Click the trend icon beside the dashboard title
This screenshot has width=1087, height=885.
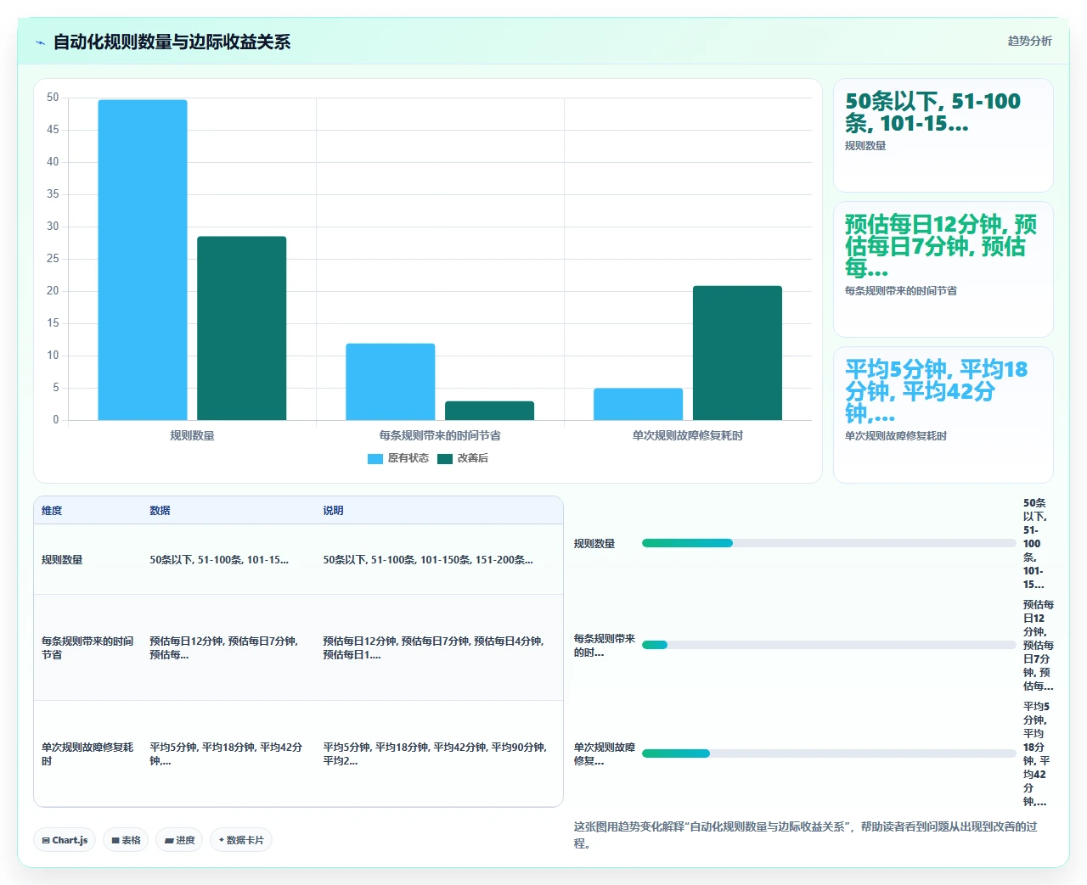click(x=41, y=42)
